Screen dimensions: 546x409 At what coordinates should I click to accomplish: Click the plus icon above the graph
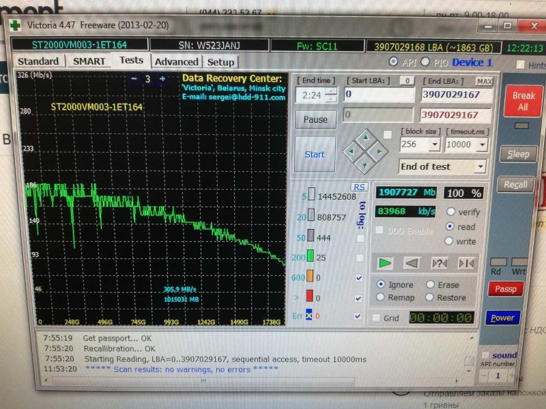(x=162, y=78)
